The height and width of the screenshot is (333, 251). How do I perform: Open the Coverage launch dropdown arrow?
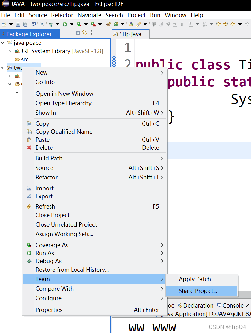pyautogui.click(x=86, y=24)
